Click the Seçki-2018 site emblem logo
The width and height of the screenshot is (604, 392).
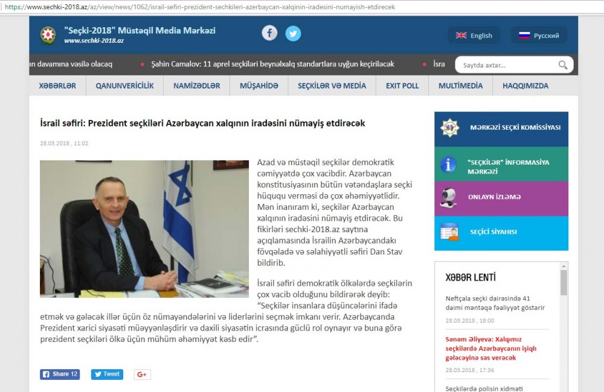[48, 35]
